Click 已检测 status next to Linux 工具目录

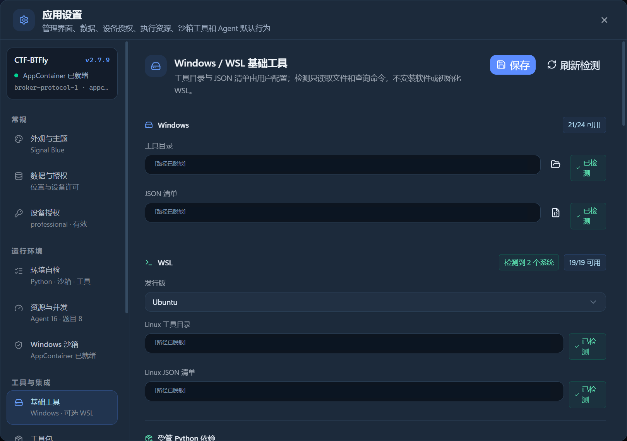point(587,347)
